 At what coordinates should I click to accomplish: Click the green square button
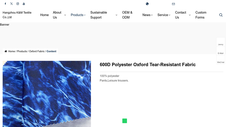click(125, 121)
